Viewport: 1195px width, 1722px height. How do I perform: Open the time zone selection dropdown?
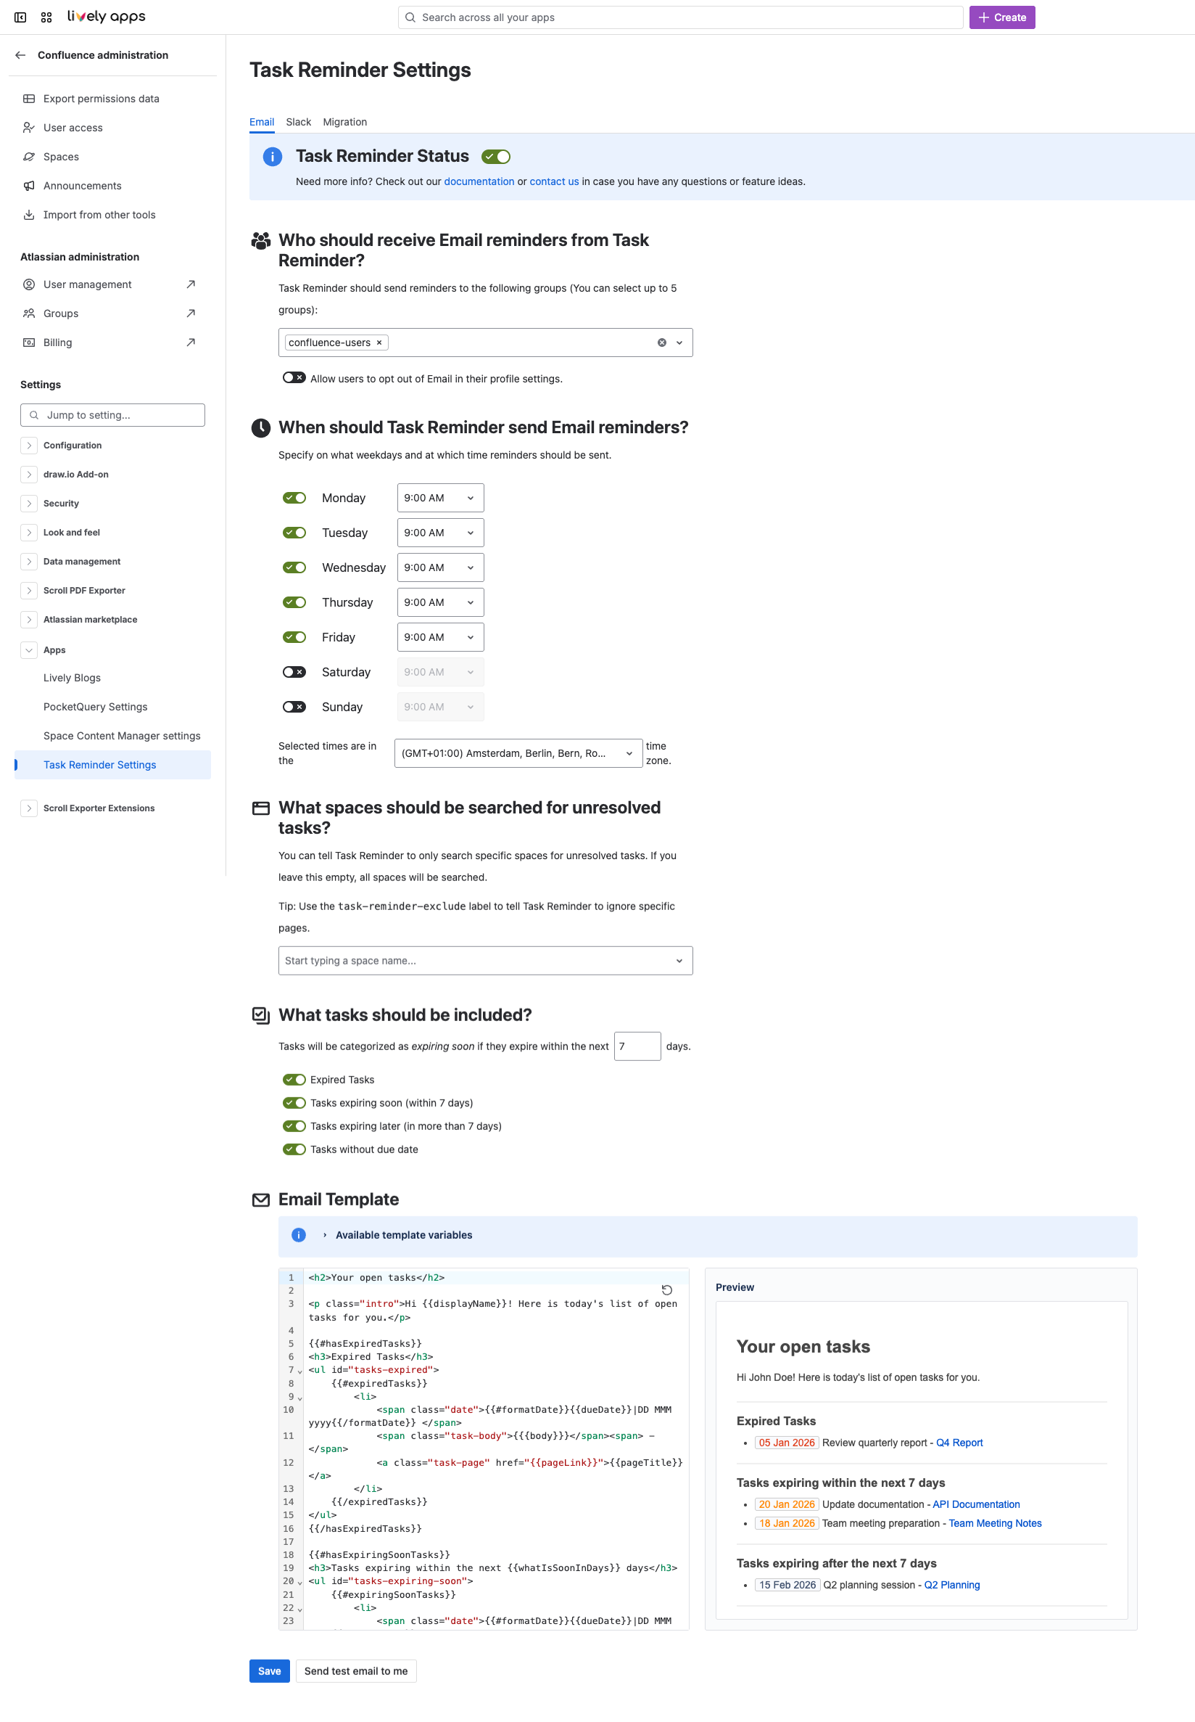[518, 753]
